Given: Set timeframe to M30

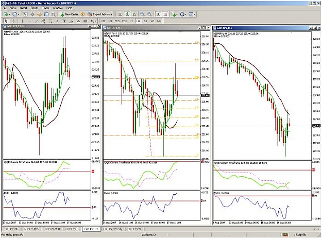Looking at the screenshot, I should (x=124, y=21).
